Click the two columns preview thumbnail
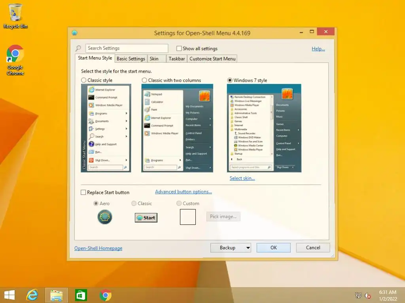The width and height of the screenshot is (405, 303). [x=177, y=128]
